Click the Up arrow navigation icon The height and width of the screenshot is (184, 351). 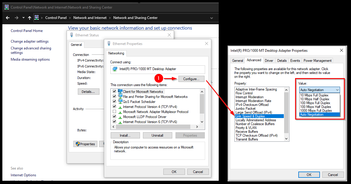click(30, 18)
